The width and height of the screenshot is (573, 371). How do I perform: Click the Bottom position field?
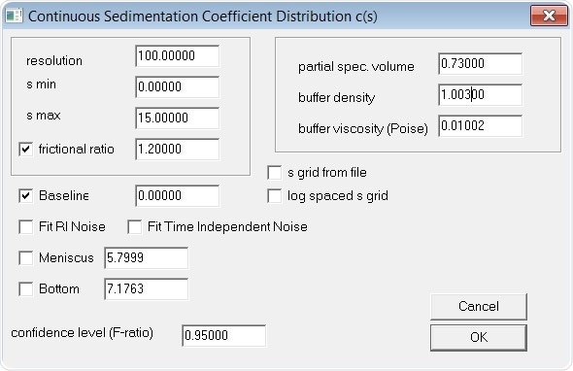pyautogui.click(x=147, y=288)
